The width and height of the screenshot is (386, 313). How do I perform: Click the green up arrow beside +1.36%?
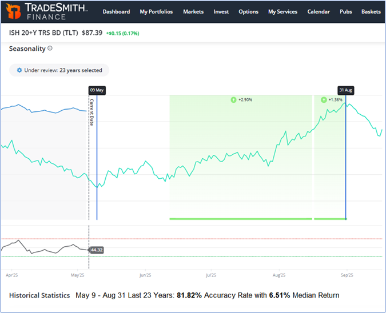pyautogui.click(x=324, y=100)
